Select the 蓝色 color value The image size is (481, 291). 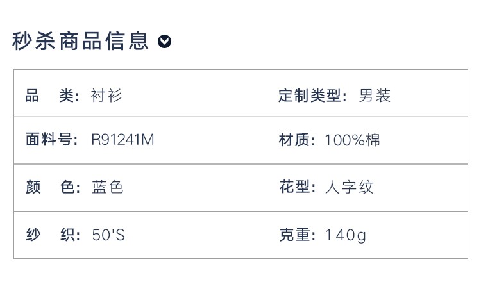[107, 187]
